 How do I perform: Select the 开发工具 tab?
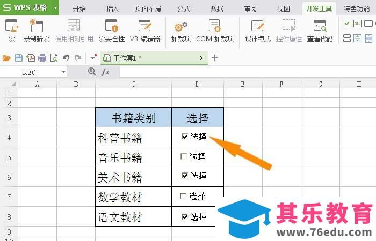319,9
